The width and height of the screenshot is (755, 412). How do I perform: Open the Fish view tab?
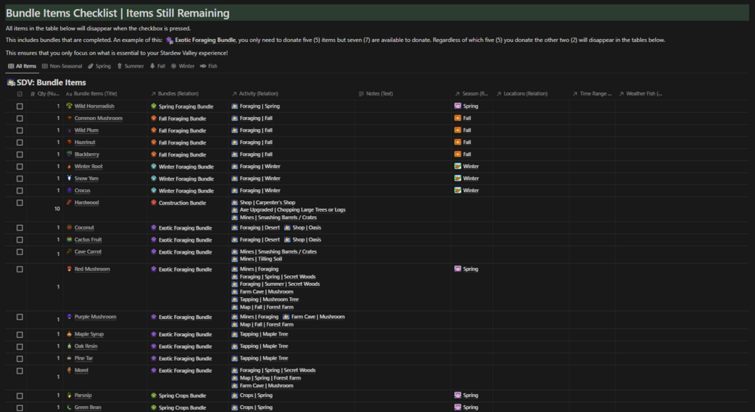pyautogui.click(x=209, y=66)
